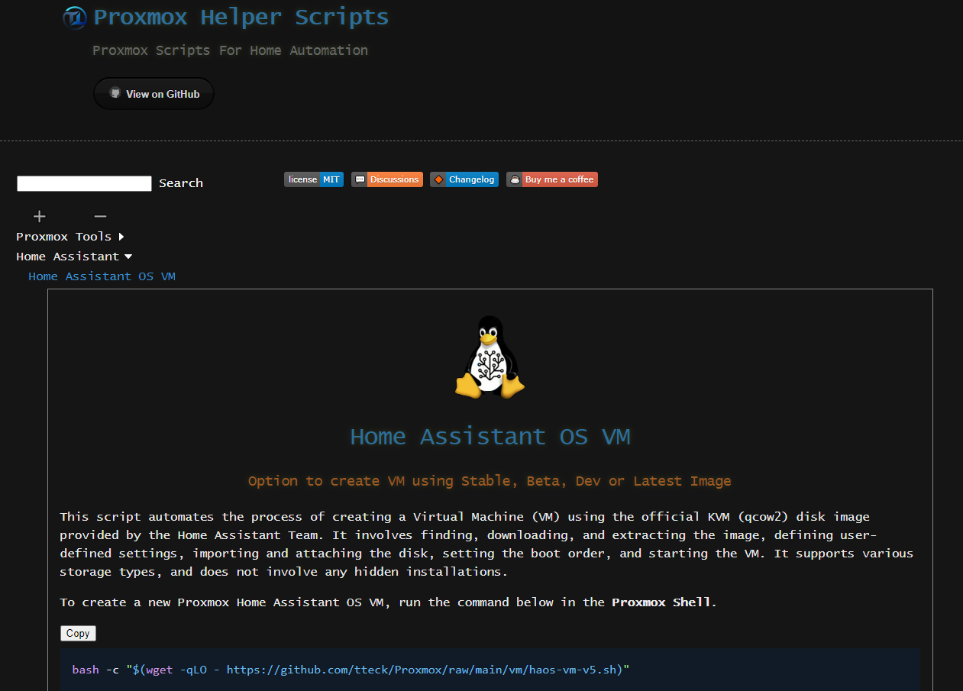
Task: Click the Home Assistant OS VM heading
Action: coord(490,436)
